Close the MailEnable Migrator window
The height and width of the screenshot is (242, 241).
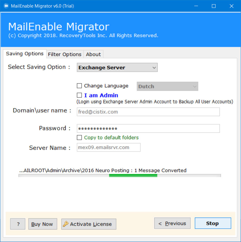click(231, 6)
